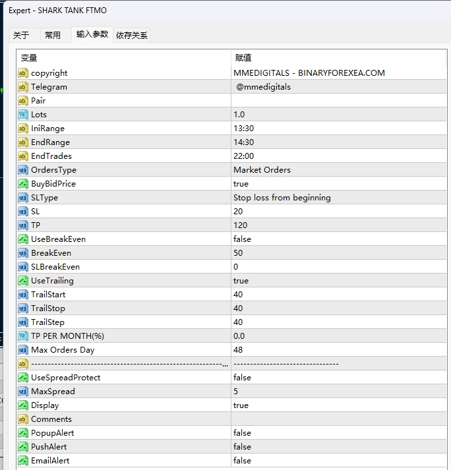Image resolution: width=451 pixels, height=470 pixels.
Task: Click the integer icon beside BreakEven
Action: 23,253
